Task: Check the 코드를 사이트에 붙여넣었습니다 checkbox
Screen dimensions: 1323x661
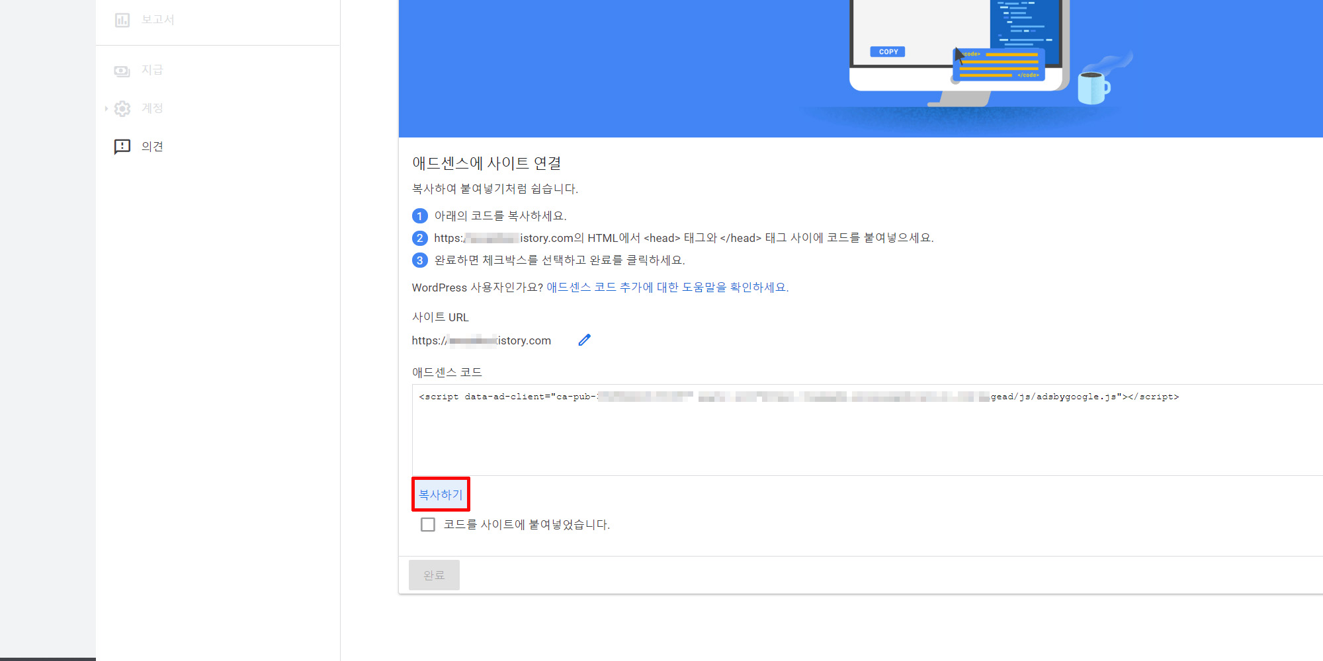Action: click(x=428, y=525)
